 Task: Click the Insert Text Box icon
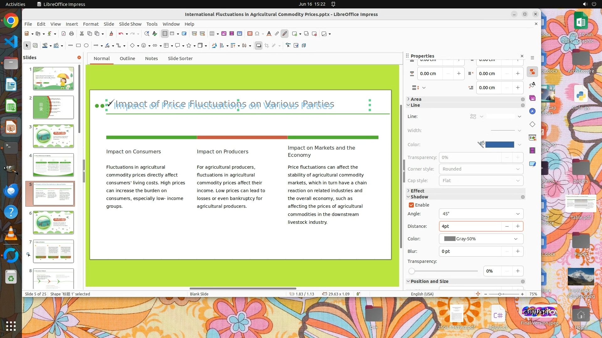point(250,34)
